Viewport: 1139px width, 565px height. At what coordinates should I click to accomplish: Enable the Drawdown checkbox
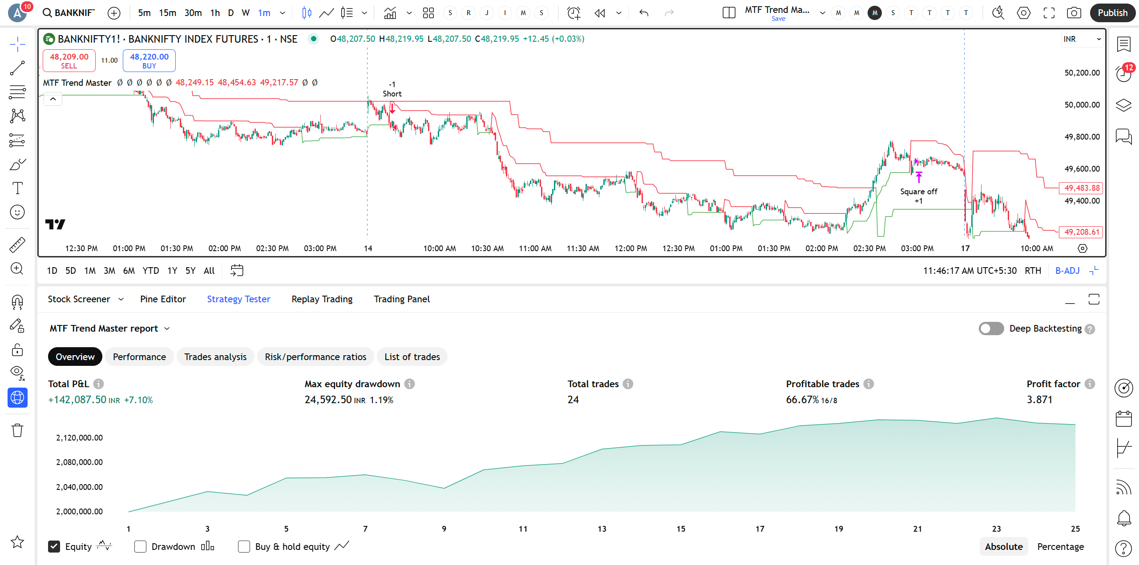[x=140, y=546]
